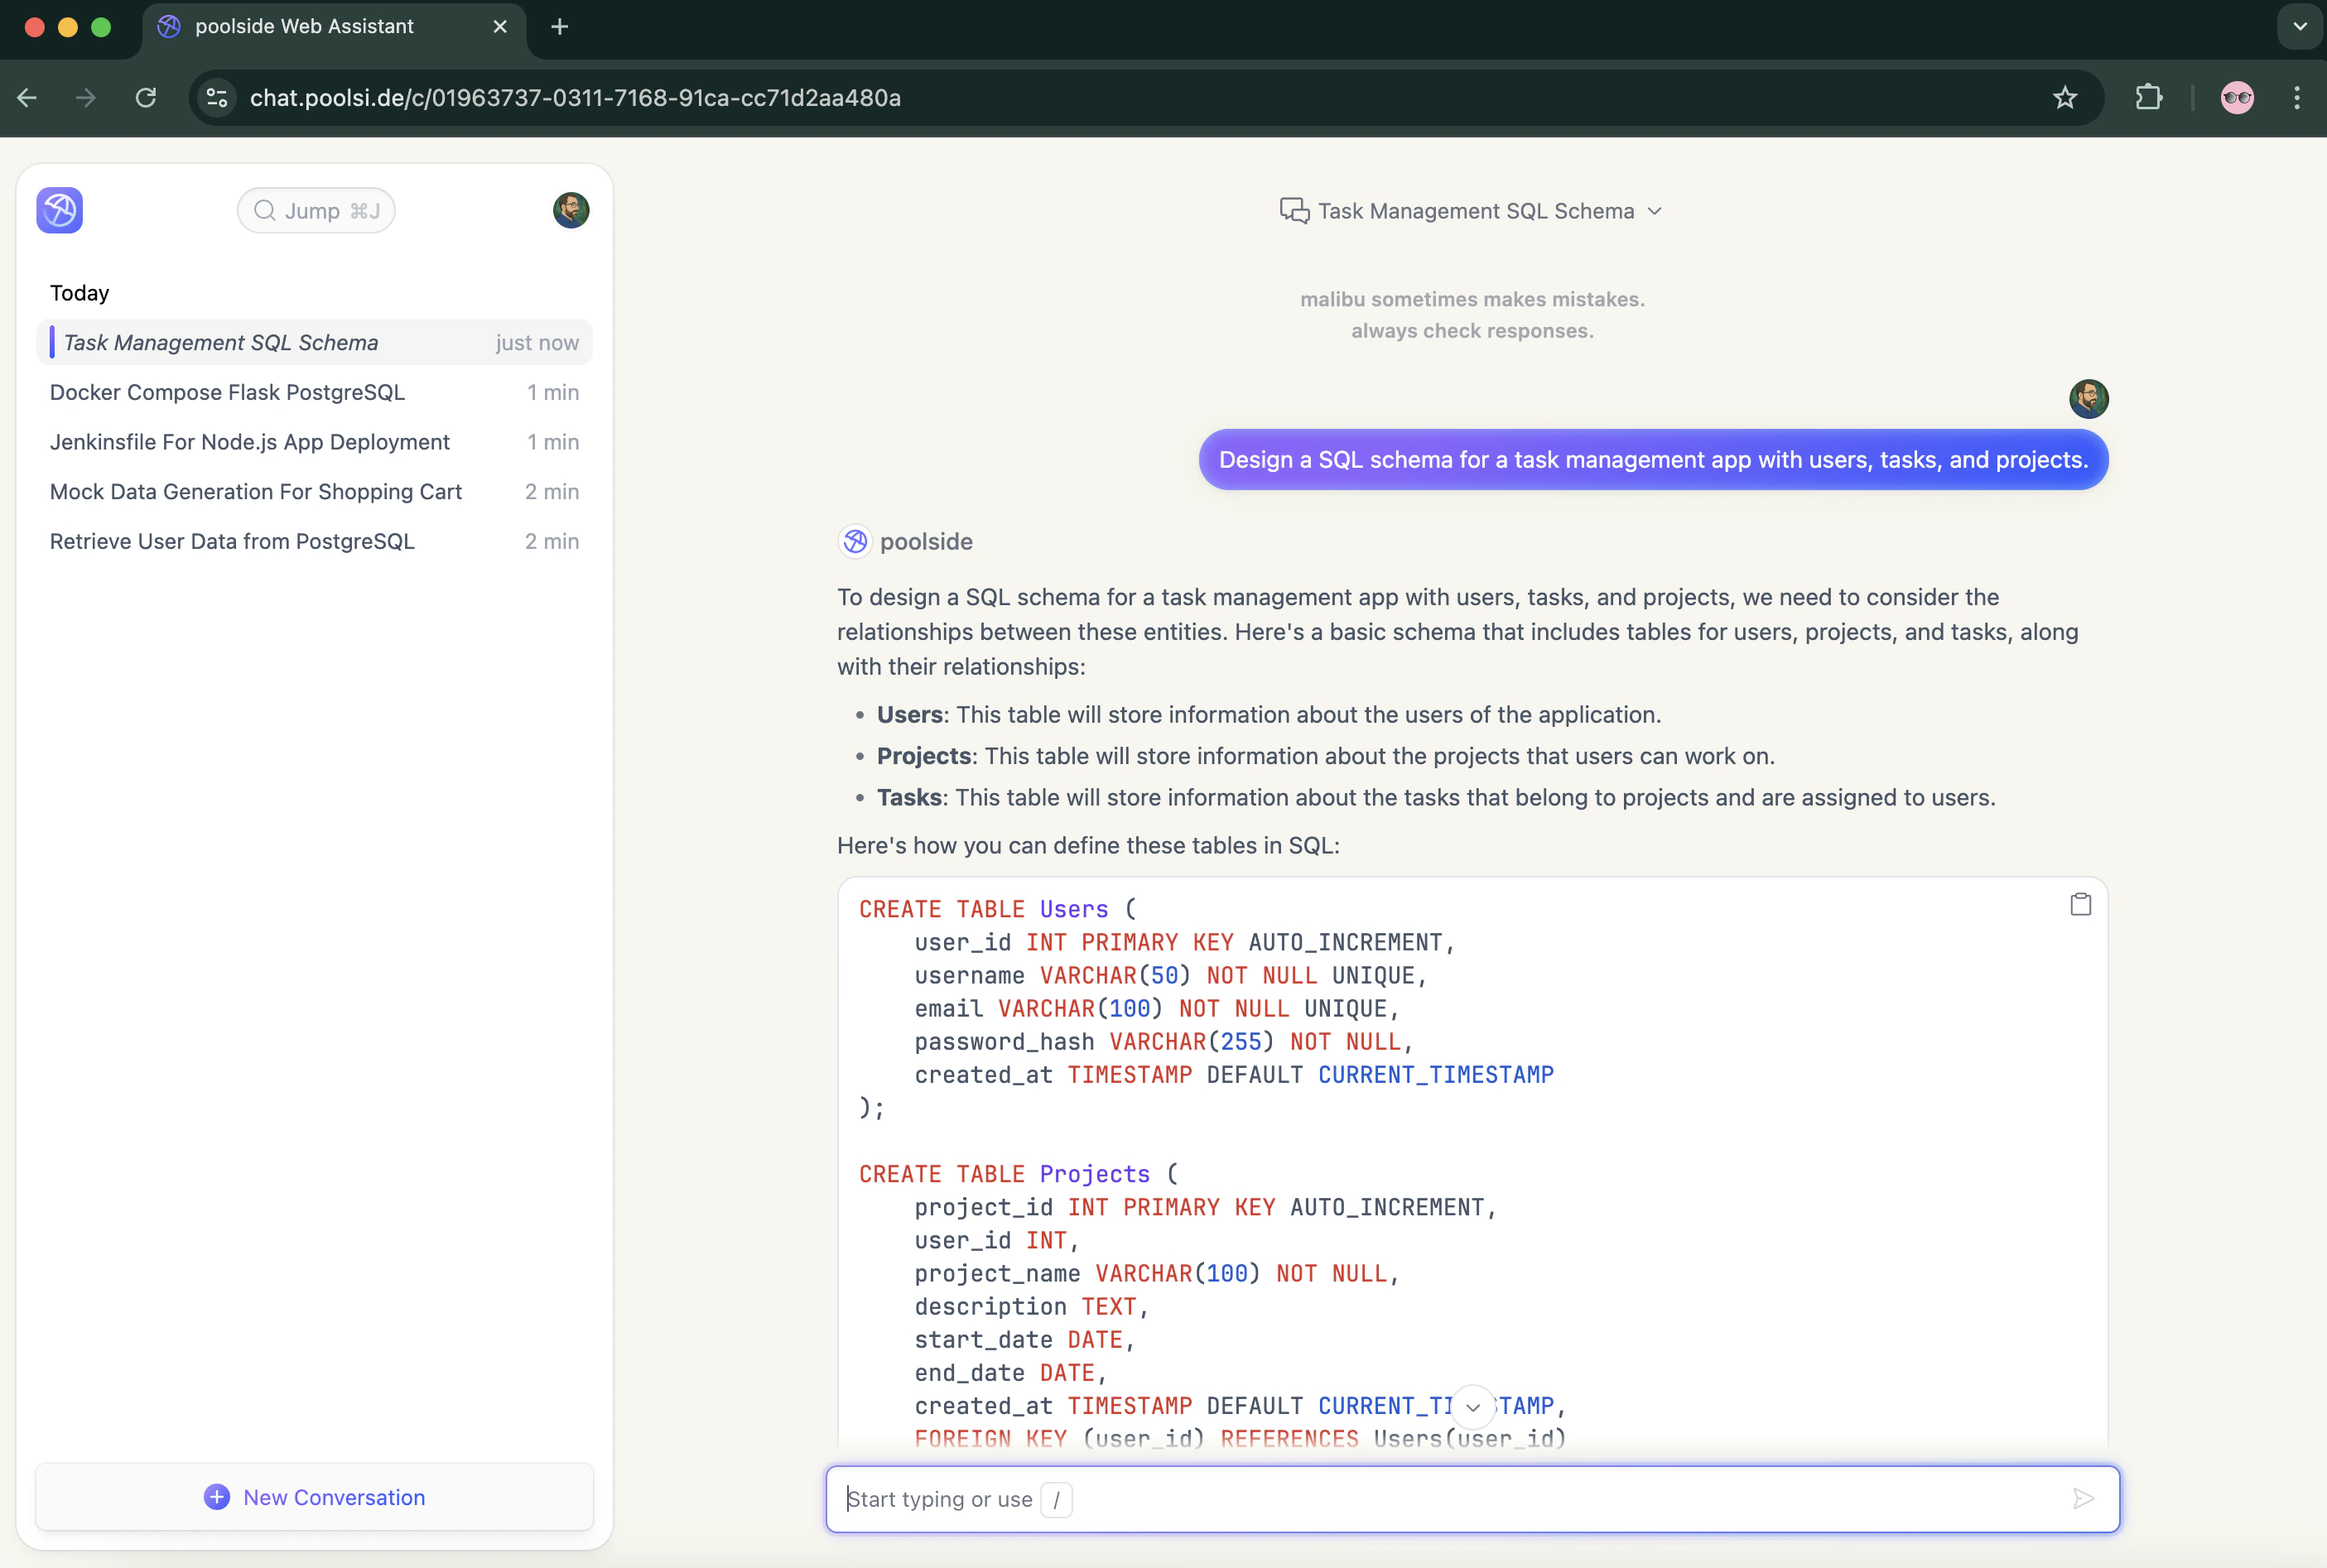Open the Docker Compose Flask PostgreSQL conversation

click(227, 392)
